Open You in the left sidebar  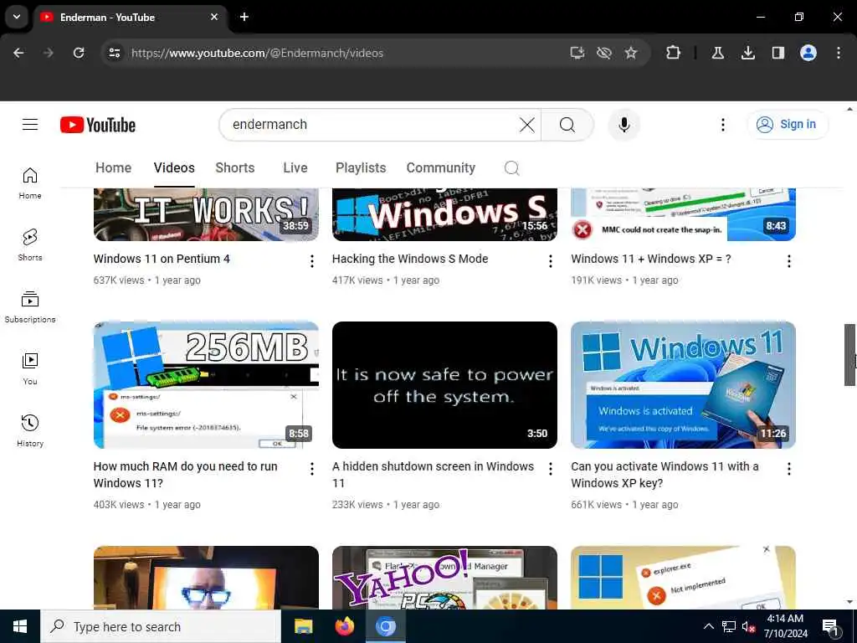30,368
